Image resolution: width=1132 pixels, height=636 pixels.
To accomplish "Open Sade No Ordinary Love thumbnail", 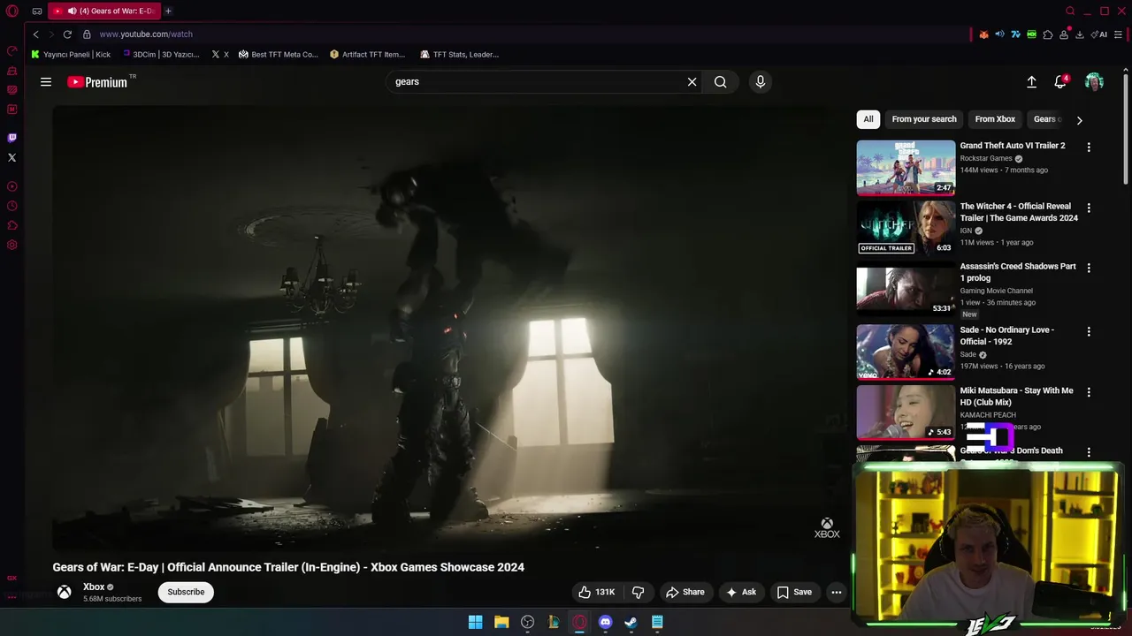I will 906,351.
